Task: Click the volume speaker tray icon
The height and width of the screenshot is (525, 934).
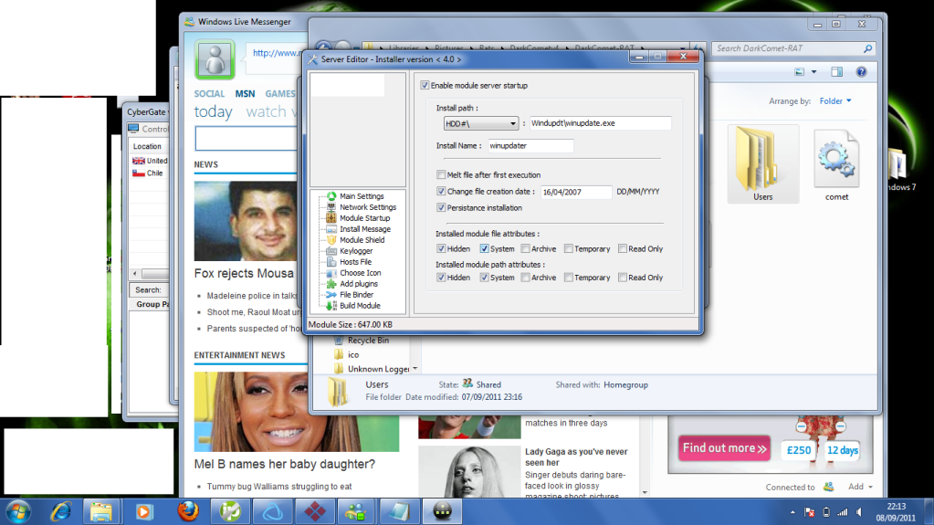Action: [859, 512]
